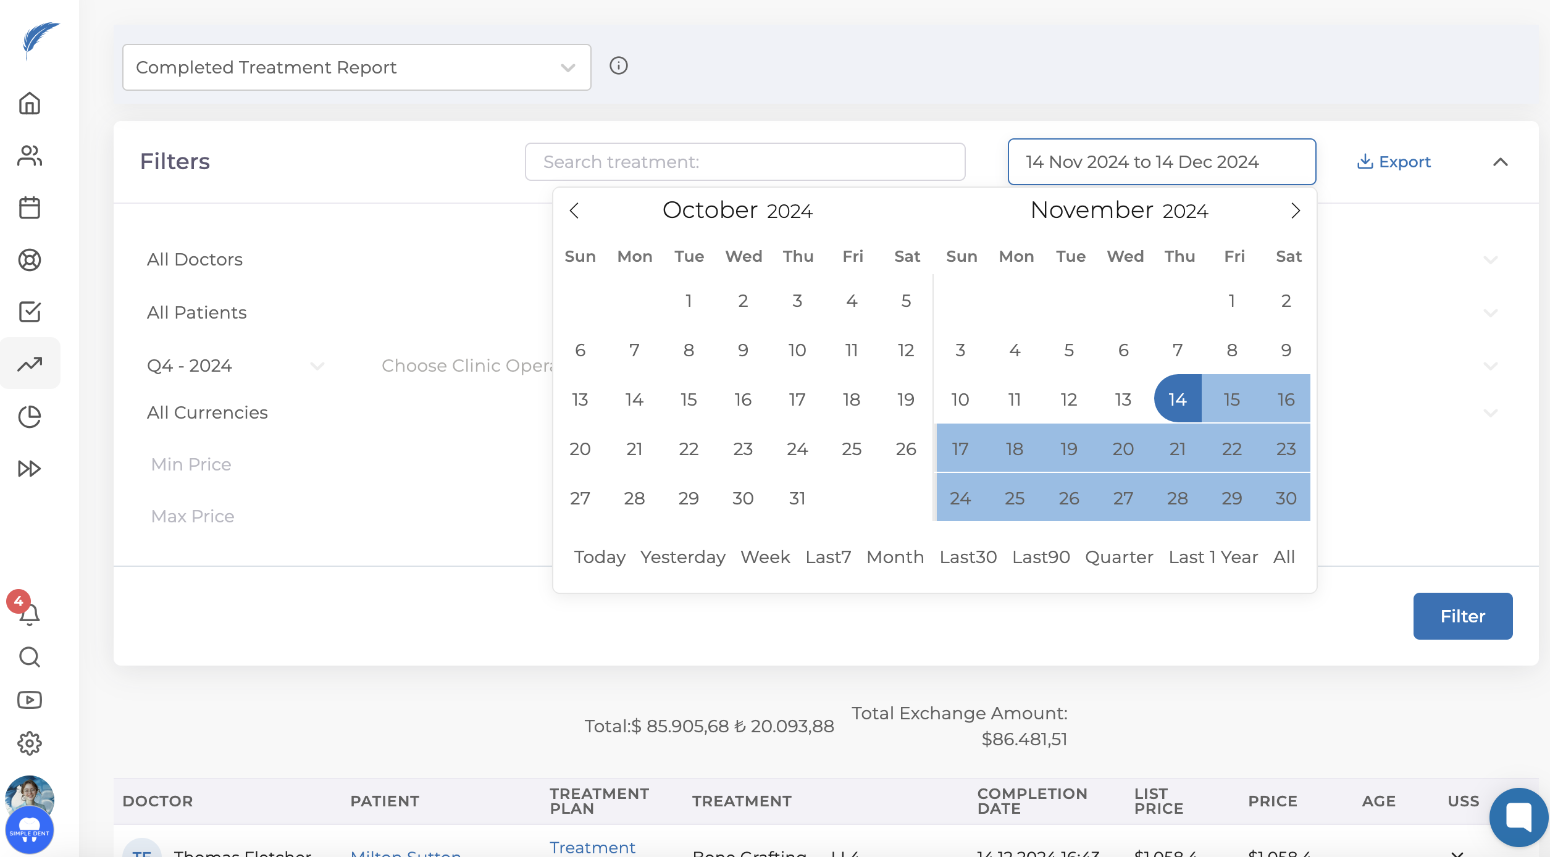Screen dimensions: 1550x857
Task: Click the Export link
Action: coord(1394,162)
